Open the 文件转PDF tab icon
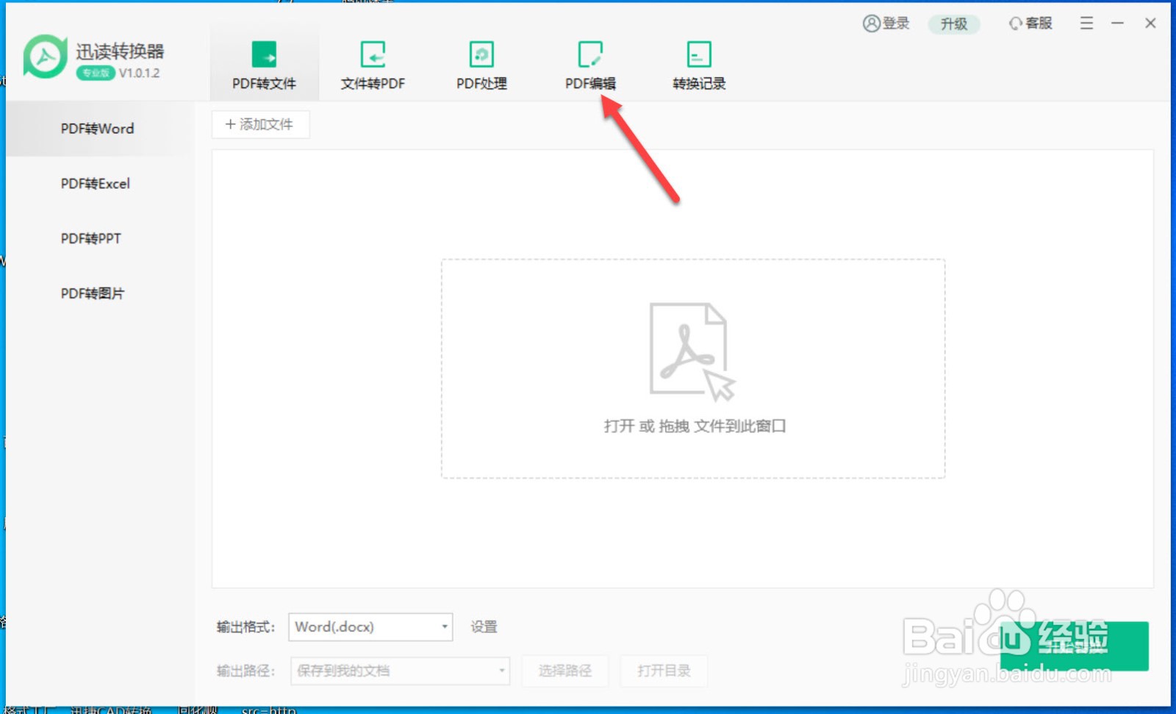The width and height of the screenshot is (1176, 714). pyautogui.click(x=373, y=54)
